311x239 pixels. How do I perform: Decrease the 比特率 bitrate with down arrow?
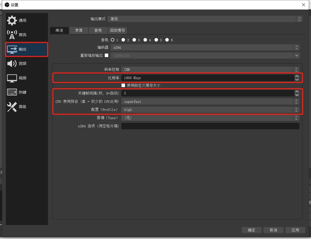(x=297, y=80)
